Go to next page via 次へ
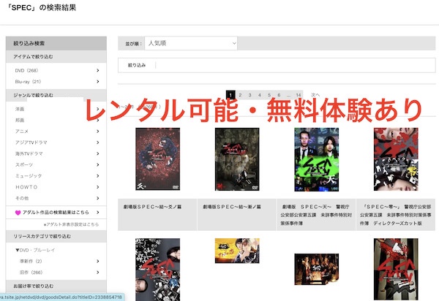The width and height of the screenshot is (439, 301). pyautogui.click(x=315, y=95)
